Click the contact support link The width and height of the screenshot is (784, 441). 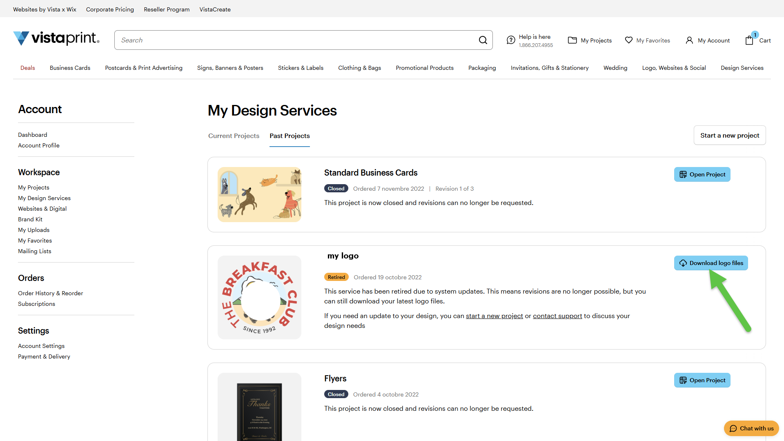(557, 316)
